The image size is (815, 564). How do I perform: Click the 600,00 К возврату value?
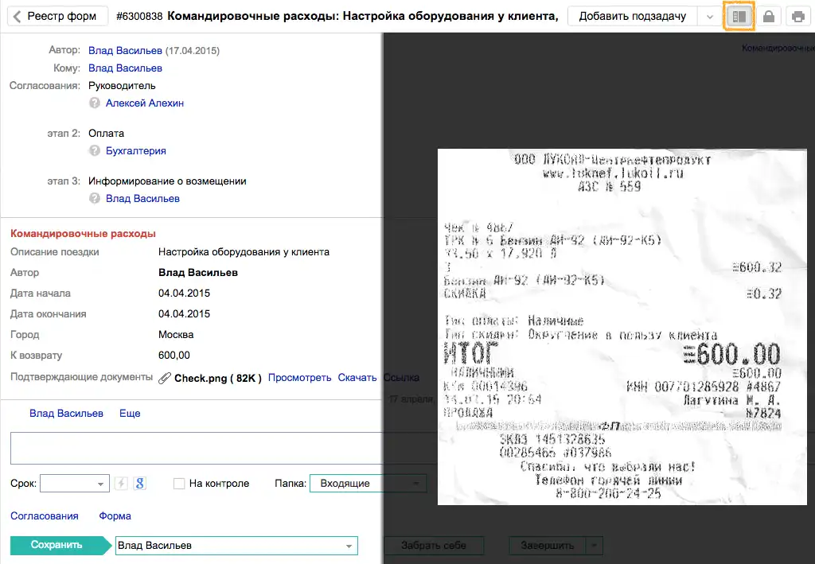174,356
